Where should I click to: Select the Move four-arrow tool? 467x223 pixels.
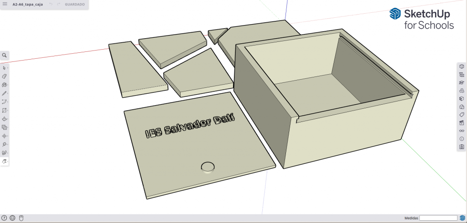[x=4, y=136]
